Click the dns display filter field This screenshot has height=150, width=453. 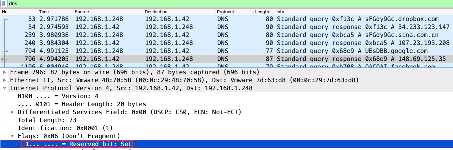click(215, 3)
